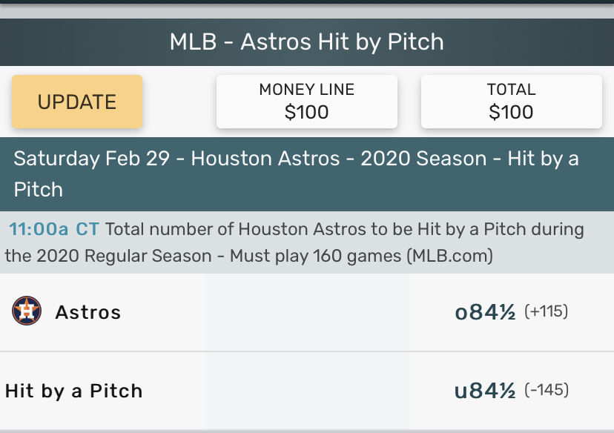This screenshot has width=614, height=433.
Task: Open the MONEY LINE $100 amount box
Action: pos(307,102)
